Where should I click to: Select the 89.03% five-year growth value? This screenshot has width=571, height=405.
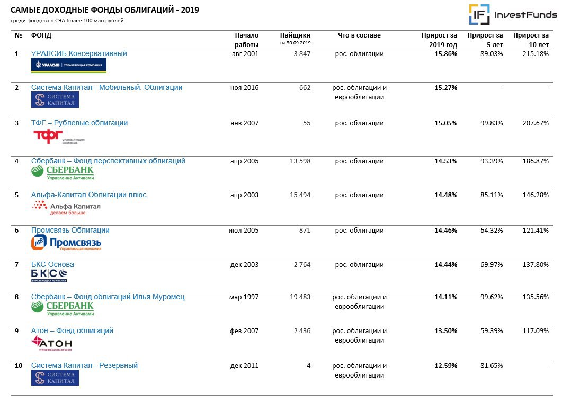click(x=492, y=54)
